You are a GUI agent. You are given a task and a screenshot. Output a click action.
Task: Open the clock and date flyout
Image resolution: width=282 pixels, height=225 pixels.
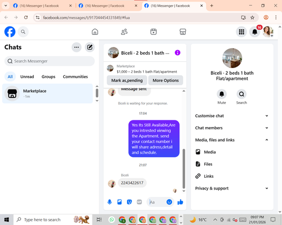[x=257, y=219]
